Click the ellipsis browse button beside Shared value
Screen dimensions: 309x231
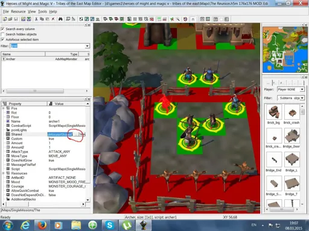pyautogui.click(x=75, y=134)
